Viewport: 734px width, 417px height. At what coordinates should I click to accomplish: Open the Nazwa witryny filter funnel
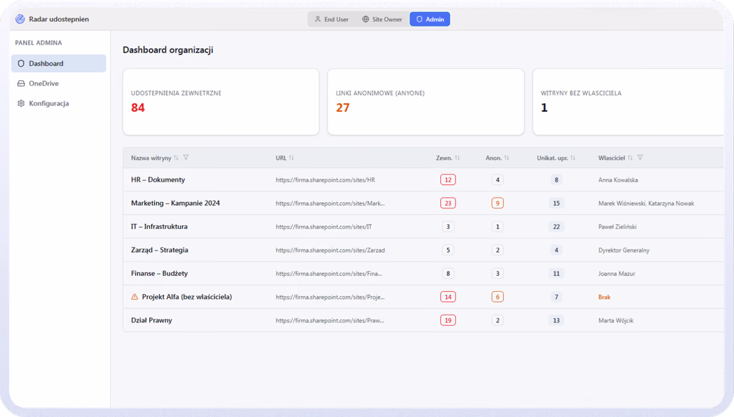click(186, 157)
